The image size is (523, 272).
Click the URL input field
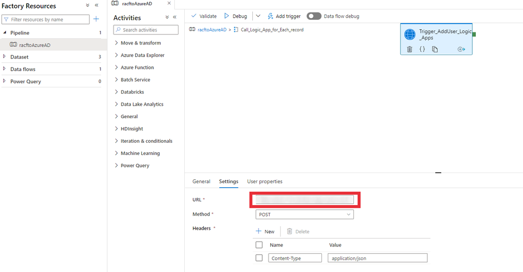click(x=305, y=200)
